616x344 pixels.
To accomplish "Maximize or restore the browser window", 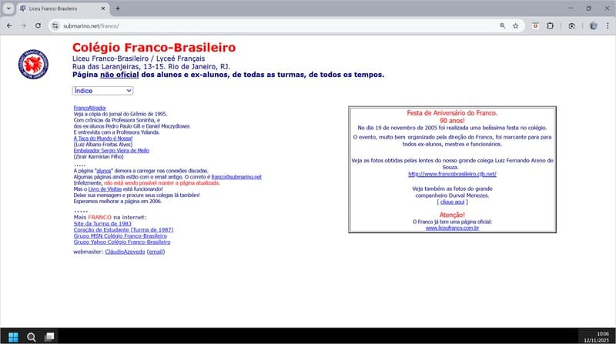I will (x=588, y=8).
